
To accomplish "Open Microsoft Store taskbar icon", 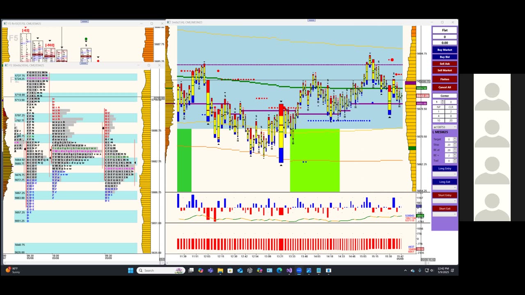I will point(230,270).
